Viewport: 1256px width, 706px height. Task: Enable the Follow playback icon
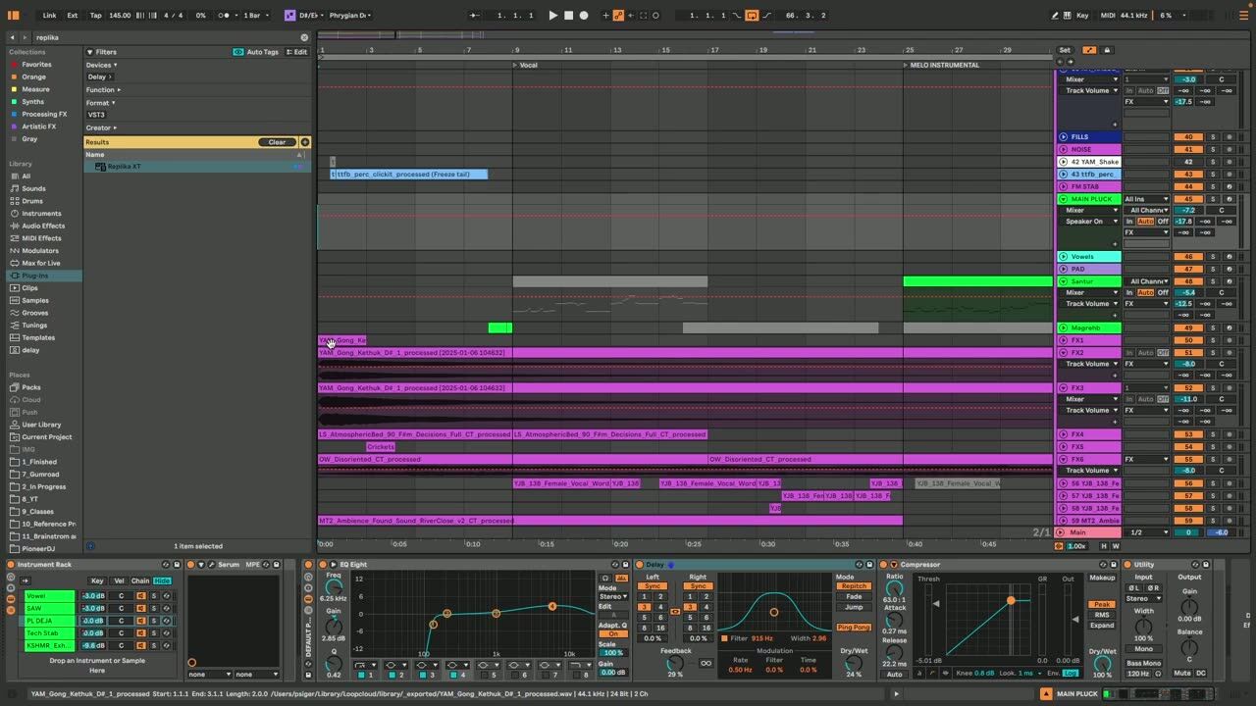[474, 16]
